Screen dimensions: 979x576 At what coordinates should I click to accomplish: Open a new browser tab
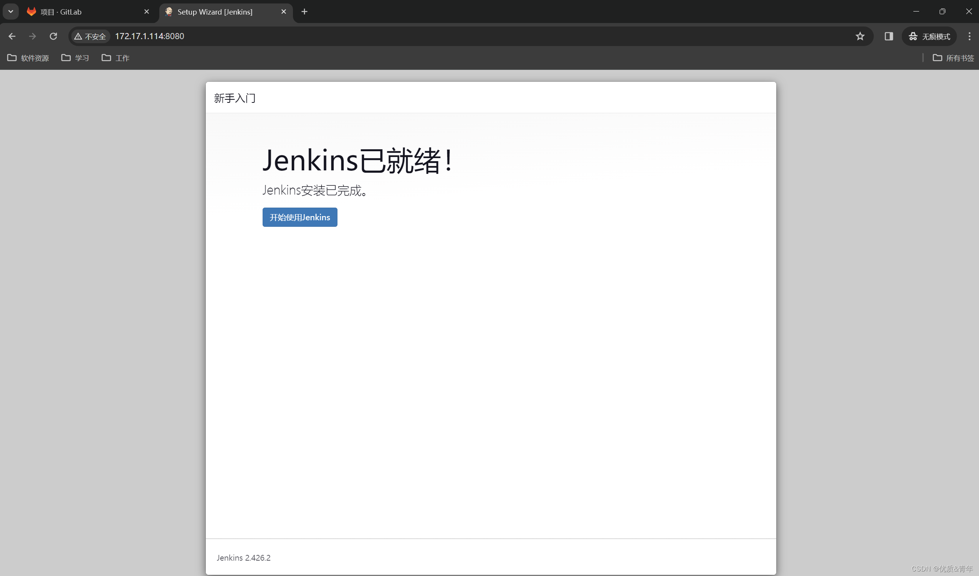pos(304,12)
